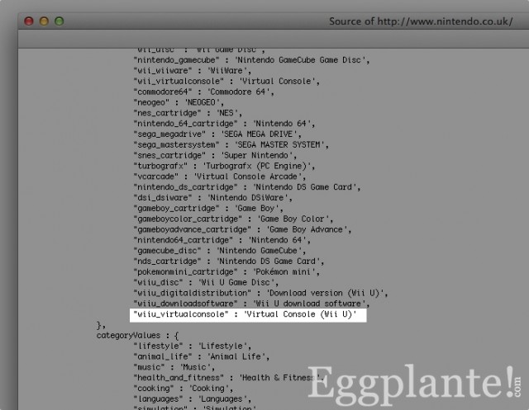Click the "nintendo_gamecube" source line
Viewport: 529px width, 410px height.
click(251, 60)
